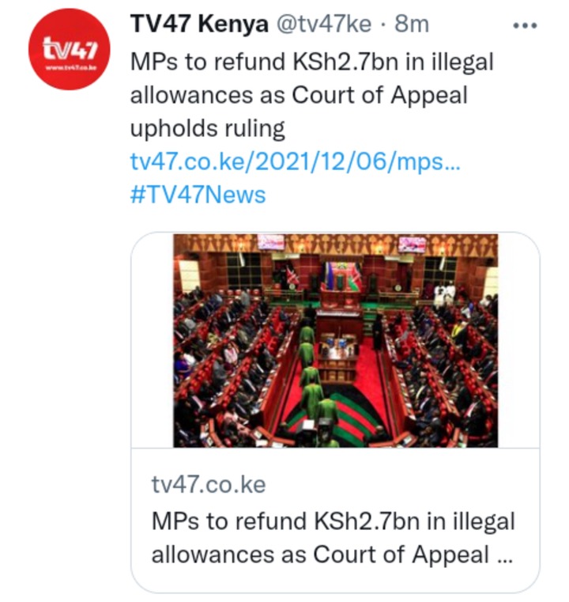Open the @tv47ke handle profile link
This screenshot has height=602, width=569.
click(323, 25)
